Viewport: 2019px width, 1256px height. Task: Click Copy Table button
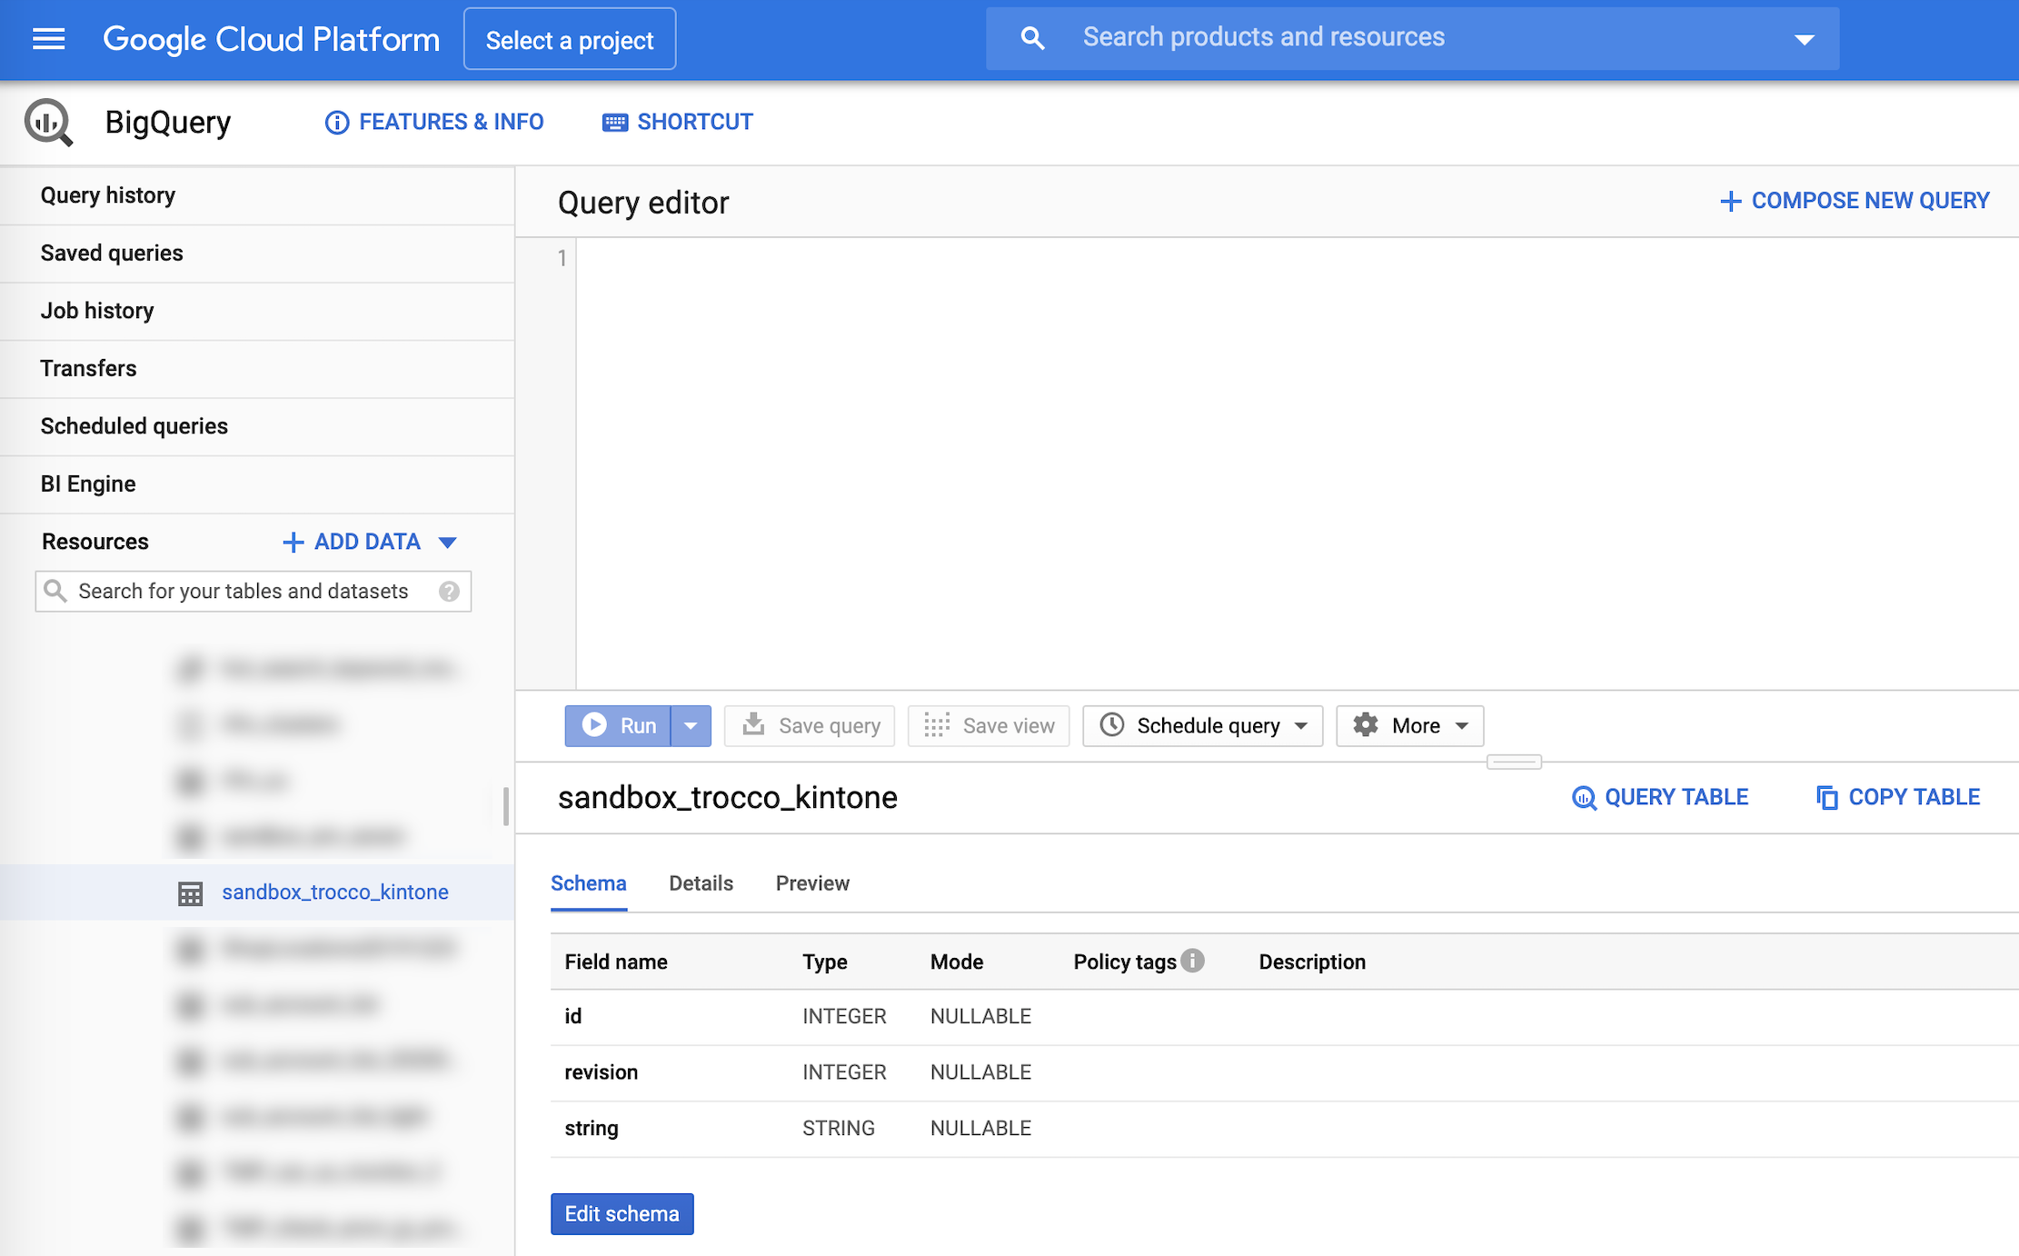pos(1898,797)
